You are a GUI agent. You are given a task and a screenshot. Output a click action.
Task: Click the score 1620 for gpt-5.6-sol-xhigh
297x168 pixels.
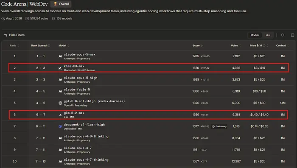pos(196,103)
